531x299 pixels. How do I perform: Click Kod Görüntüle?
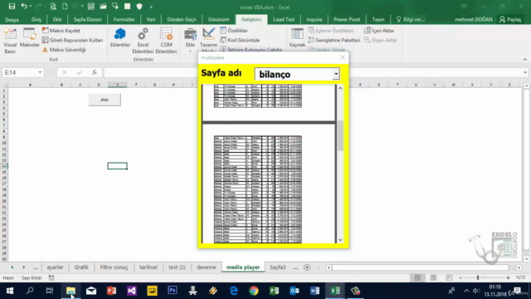pos(240,40)
